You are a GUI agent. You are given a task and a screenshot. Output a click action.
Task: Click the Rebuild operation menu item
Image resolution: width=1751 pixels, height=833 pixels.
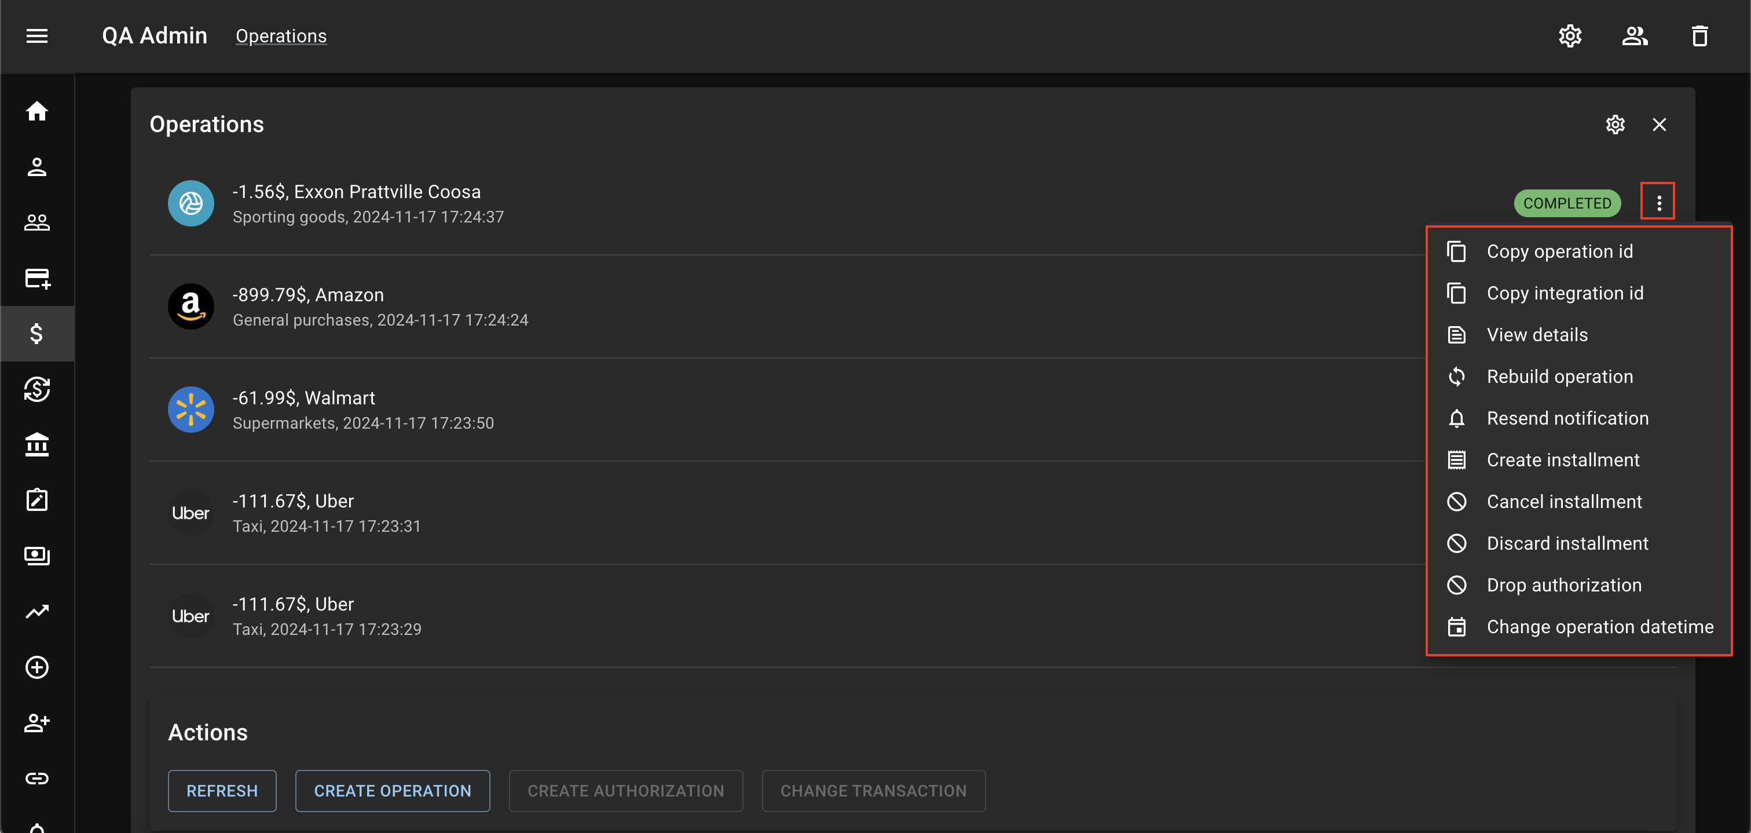coord(1560,377)
